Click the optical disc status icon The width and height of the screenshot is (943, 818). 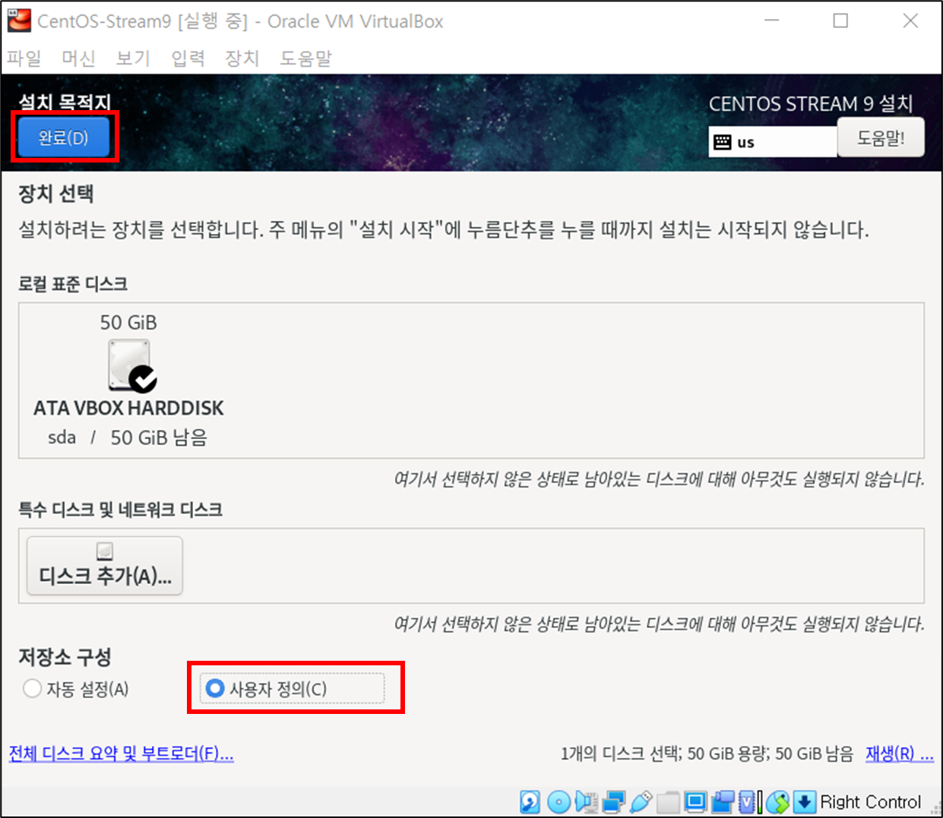click(559, 801)
